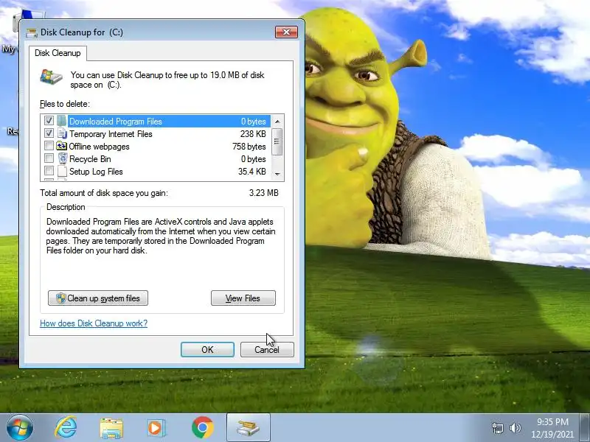Image resolution: width=590 pixels, height=442 pixels.
Task: Click the Cancel button
Action: click(267, 349)
